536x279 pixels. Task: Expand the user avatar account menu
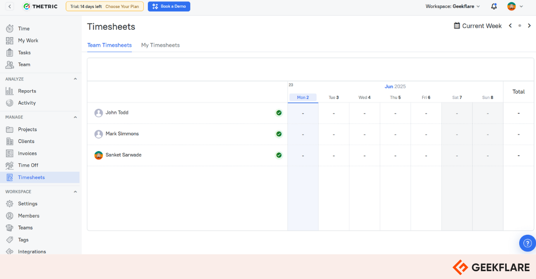[515, 7]
